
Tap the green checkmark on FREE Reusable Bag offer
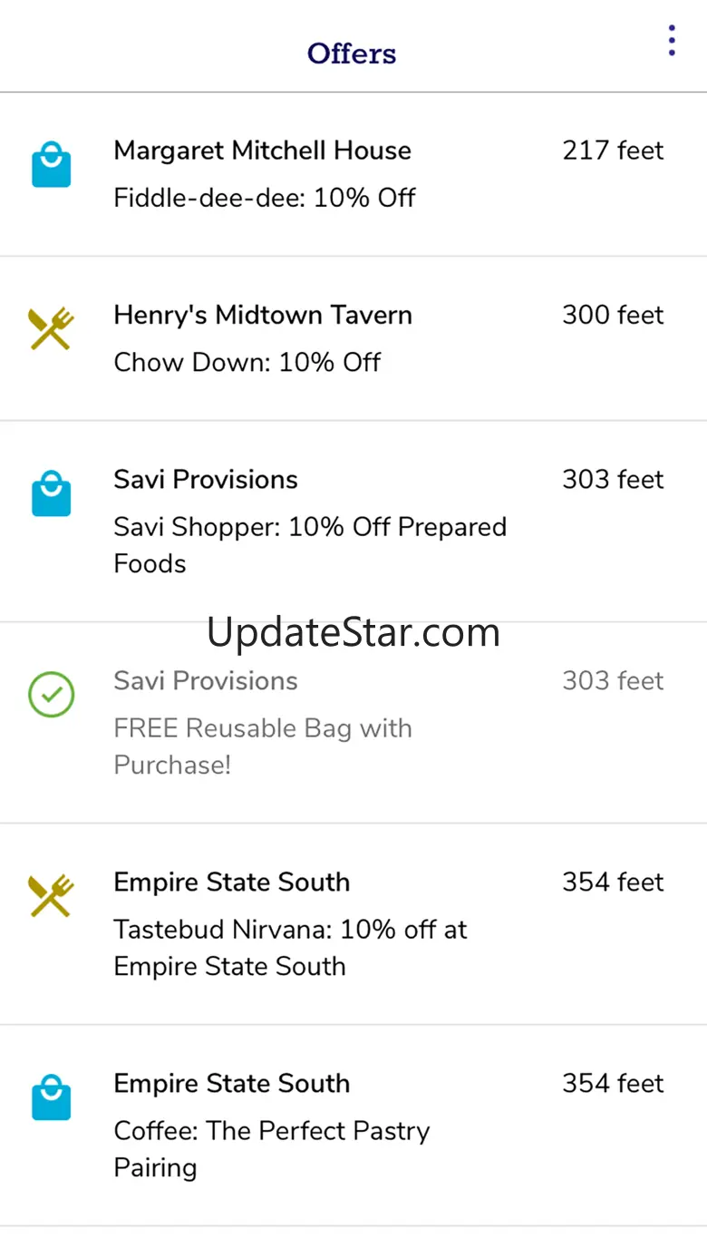52,695
